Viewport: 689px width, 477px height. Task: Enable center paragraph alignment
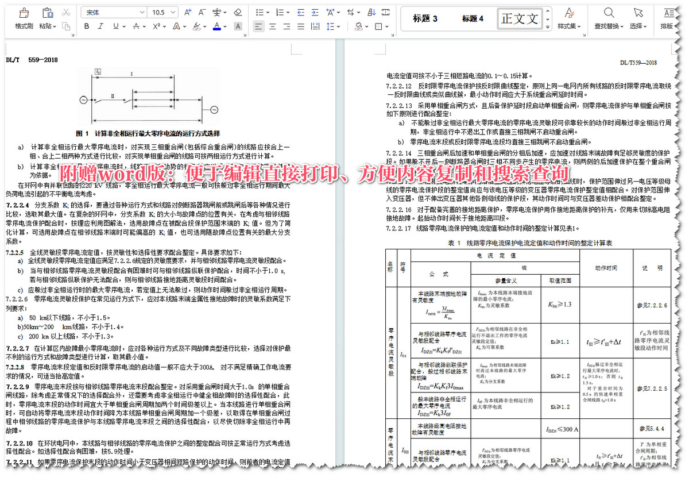273,26
